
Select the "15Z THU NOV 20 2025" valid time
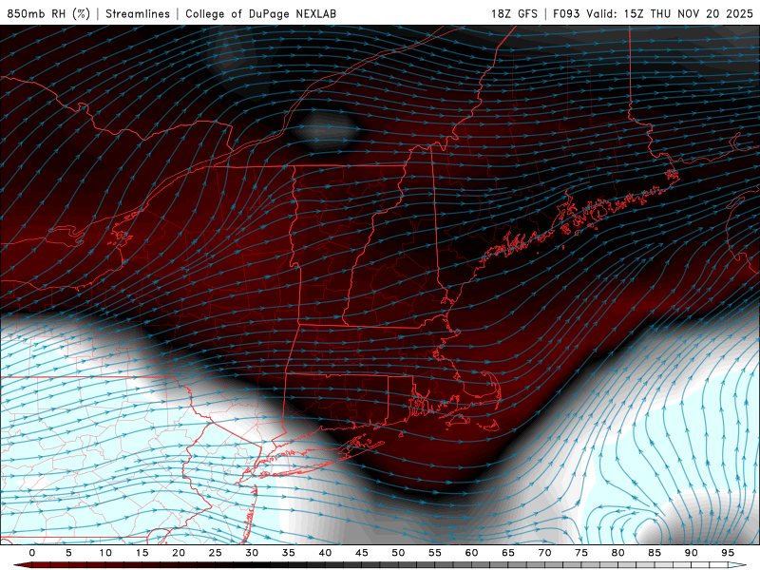coord(689,13)
